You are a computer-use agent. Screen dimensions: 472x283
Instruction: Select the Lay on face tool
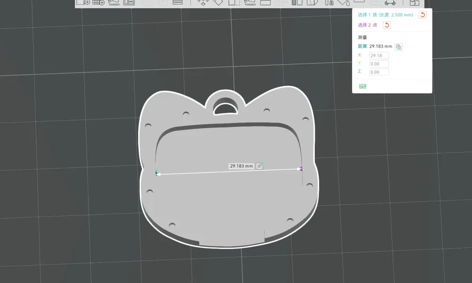click(x=250, y=3)
